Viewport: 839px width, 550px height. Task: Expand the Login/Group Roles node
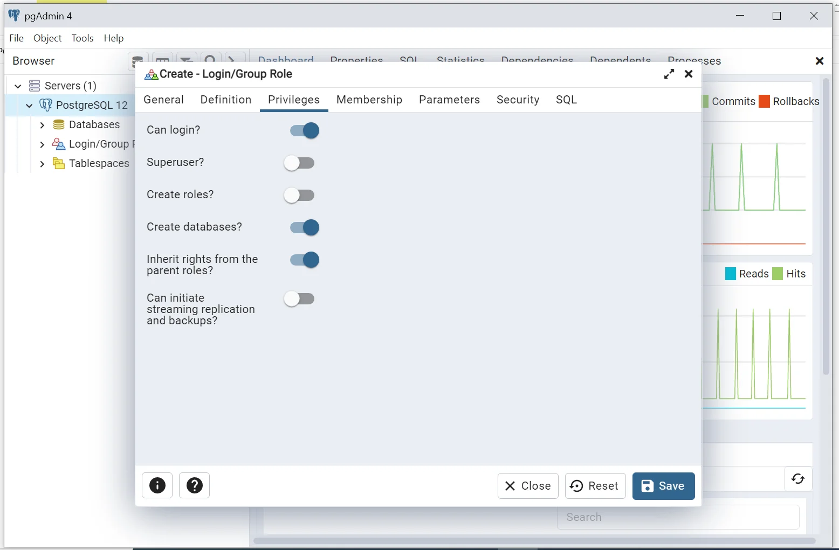pos(42,144)
